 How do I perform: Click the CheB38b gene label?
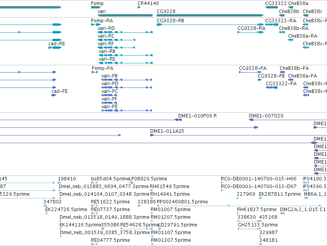coord(289,12)
